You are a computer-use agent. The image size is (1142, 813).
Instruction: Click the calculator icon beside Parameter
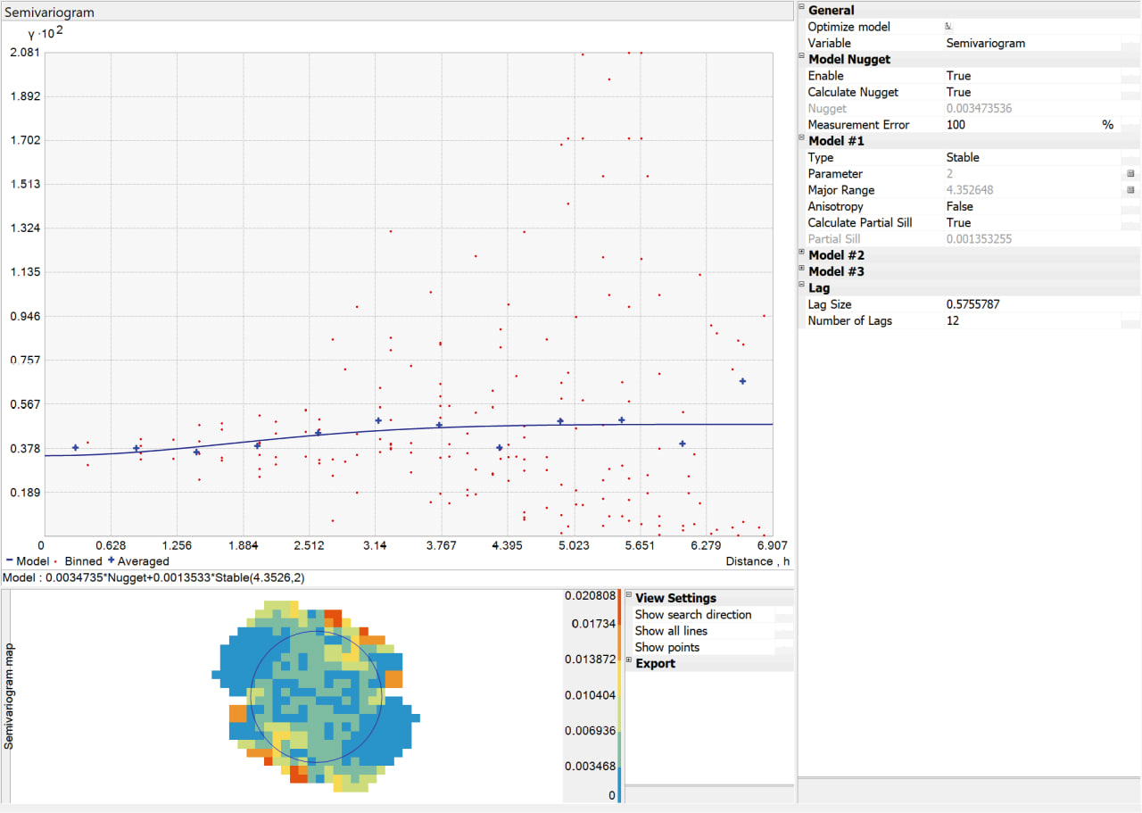[x=1130, y=174]
